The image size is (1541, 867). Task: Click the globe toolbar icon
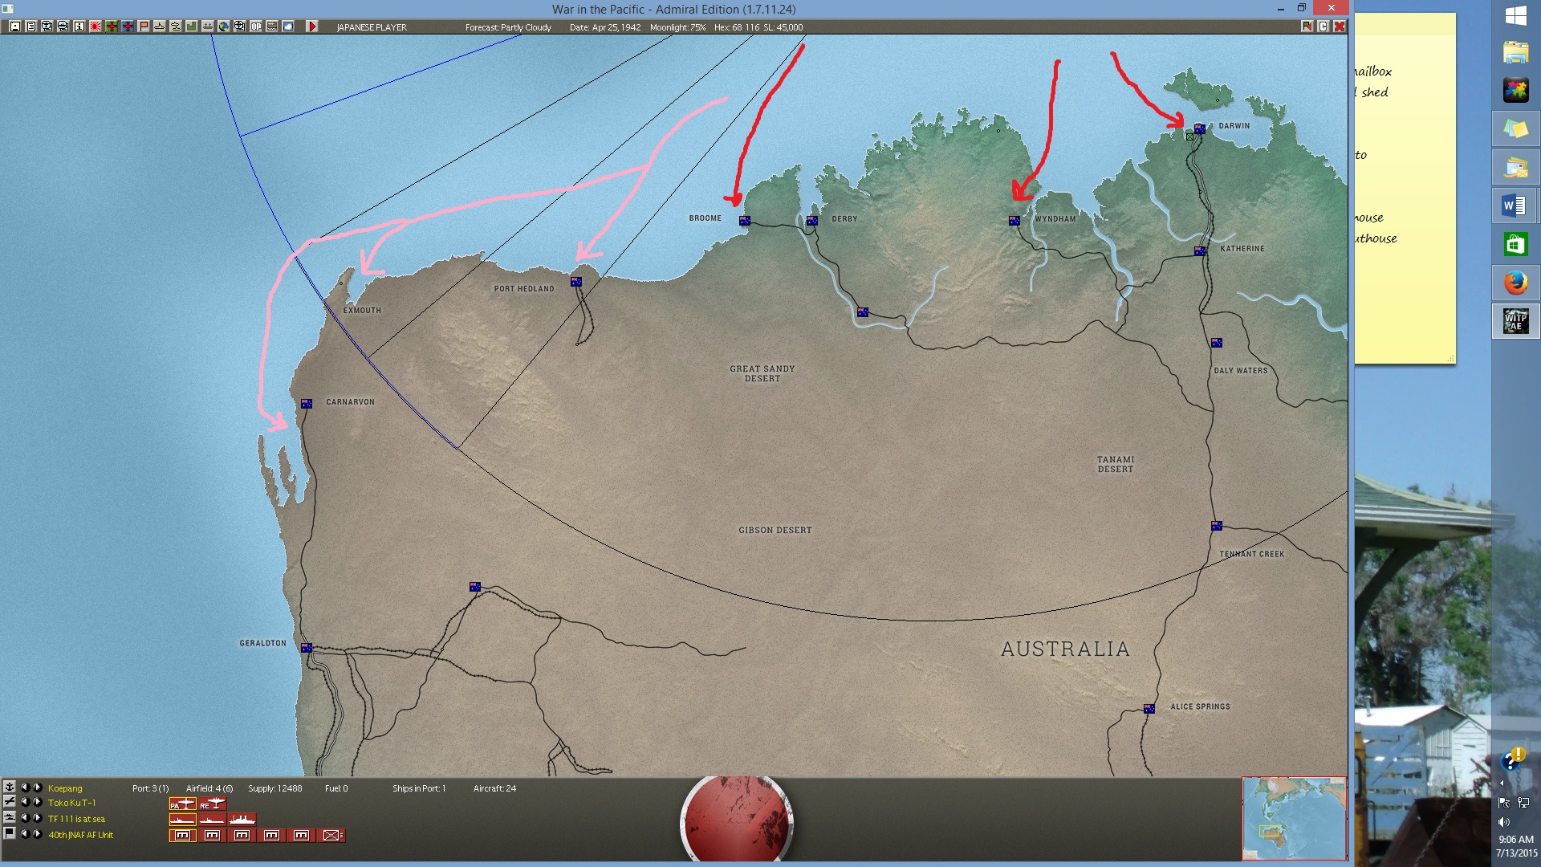coord(223,26)
